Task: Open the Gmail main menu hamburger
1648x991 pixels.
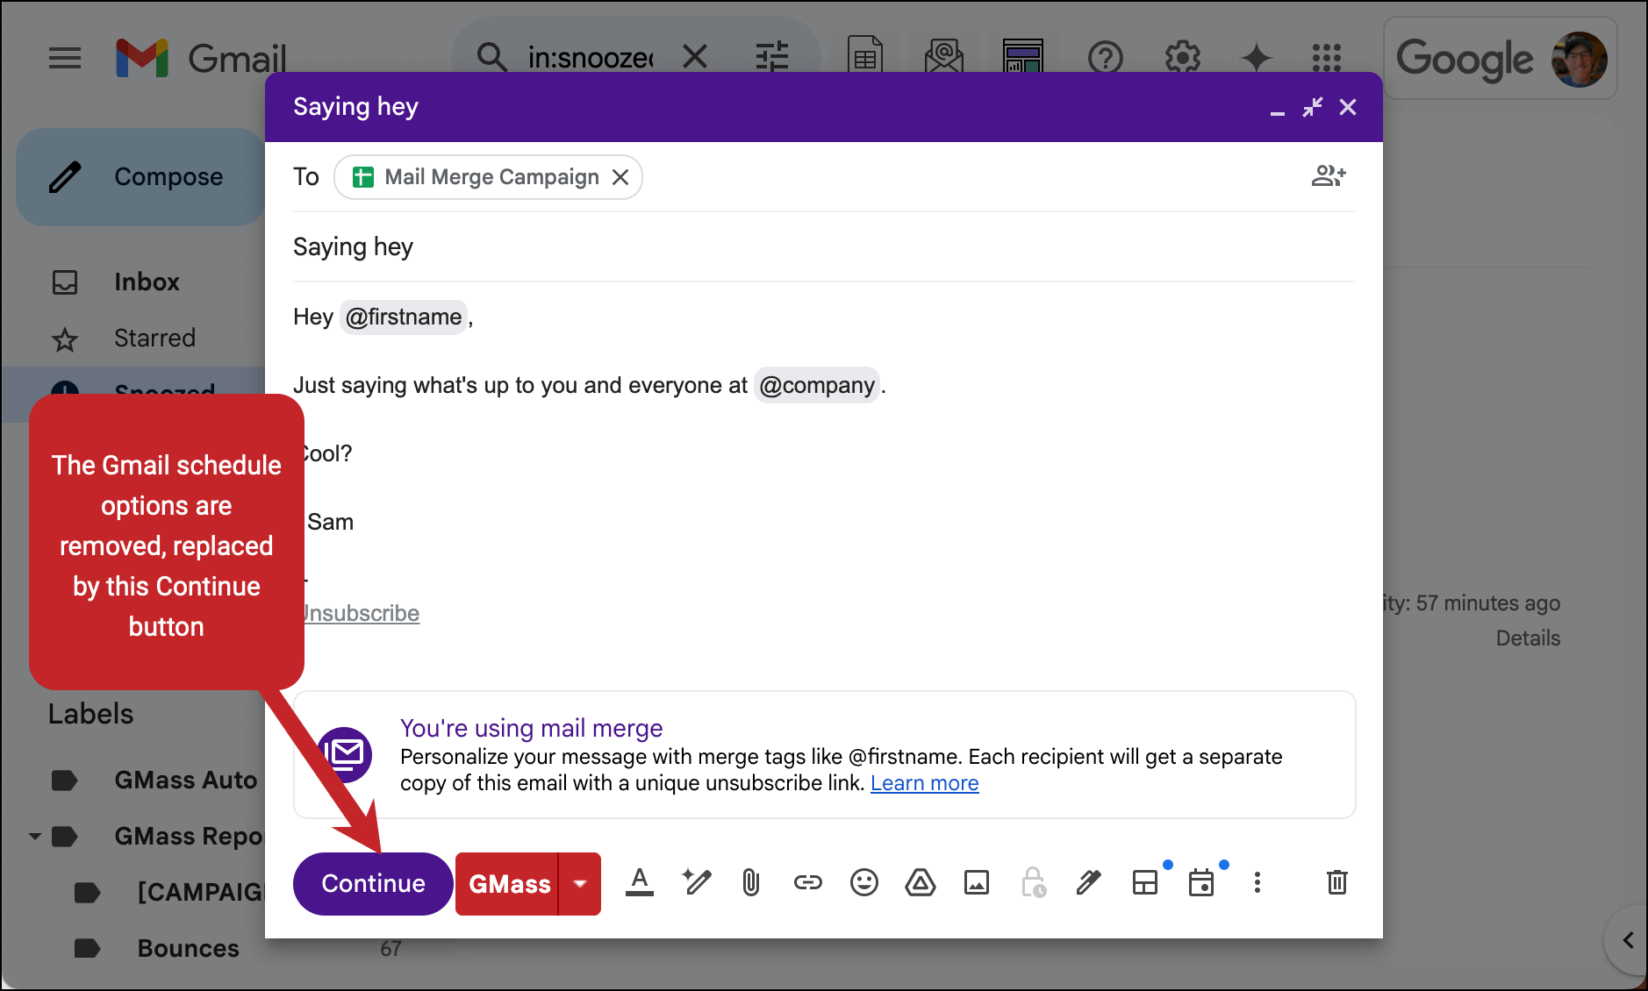Action: pyautogui.click(x=65, y=59)
